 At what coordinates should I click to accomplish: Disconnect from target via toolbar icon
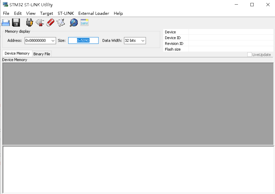pyautogui.click(x=40, y=23)
